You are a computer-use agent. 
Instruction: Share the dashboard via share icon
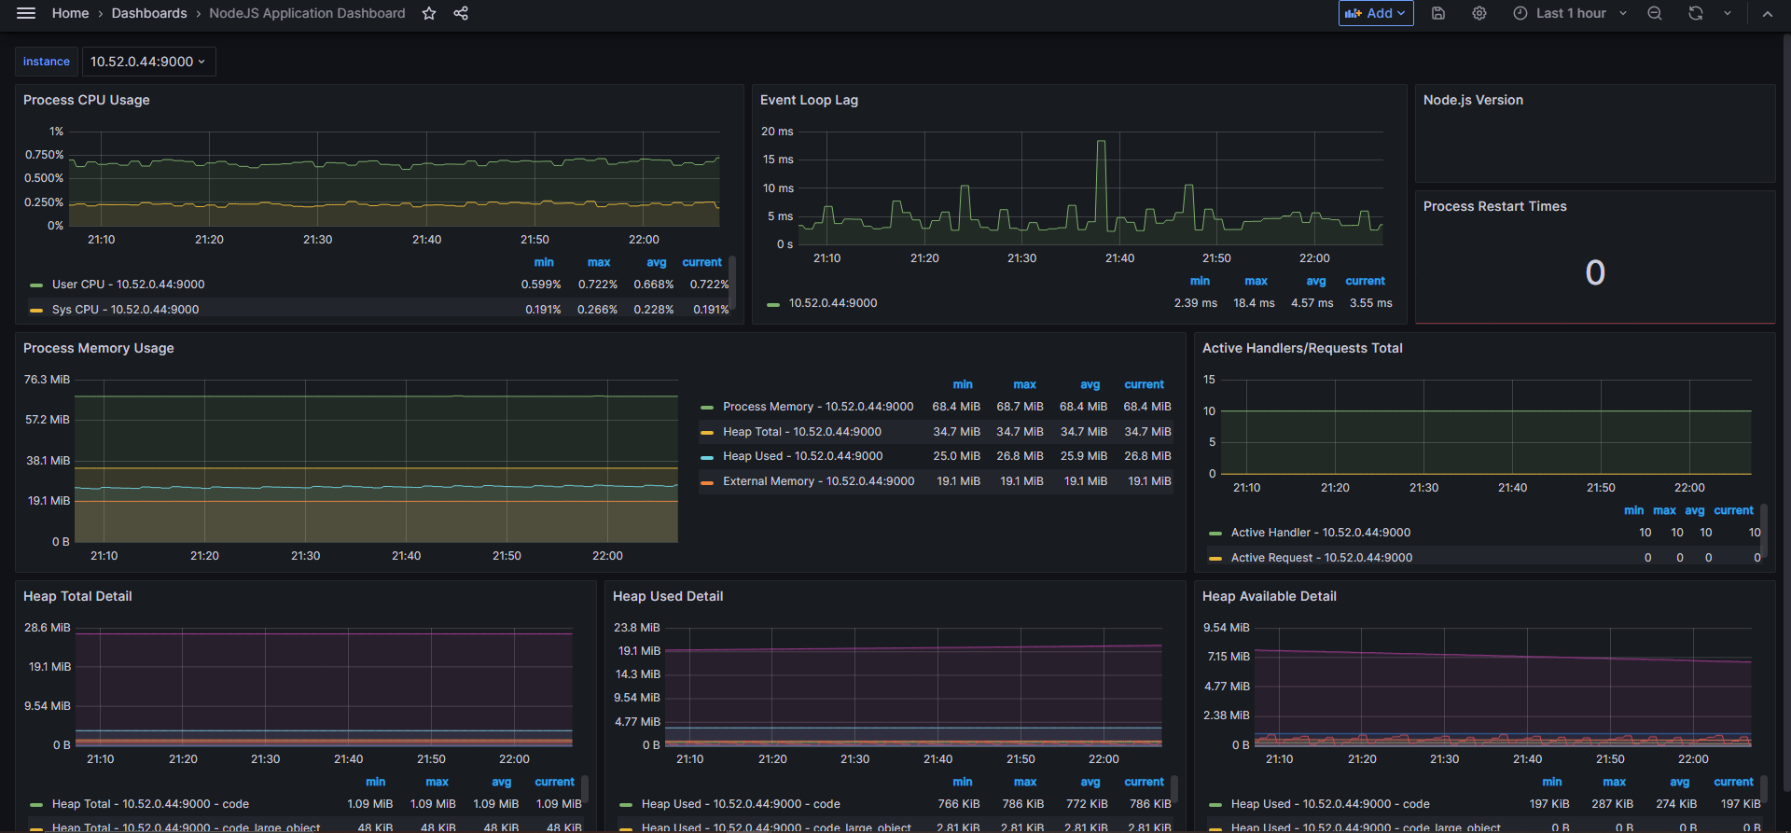click(461, 13)
